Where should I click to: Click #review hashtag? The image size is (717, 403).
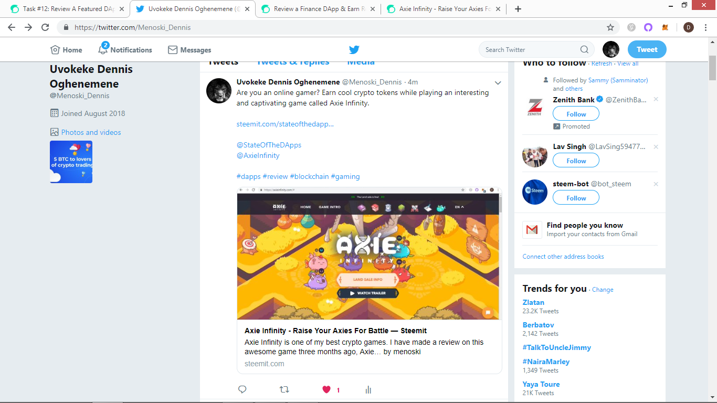[x=275, y=176]
